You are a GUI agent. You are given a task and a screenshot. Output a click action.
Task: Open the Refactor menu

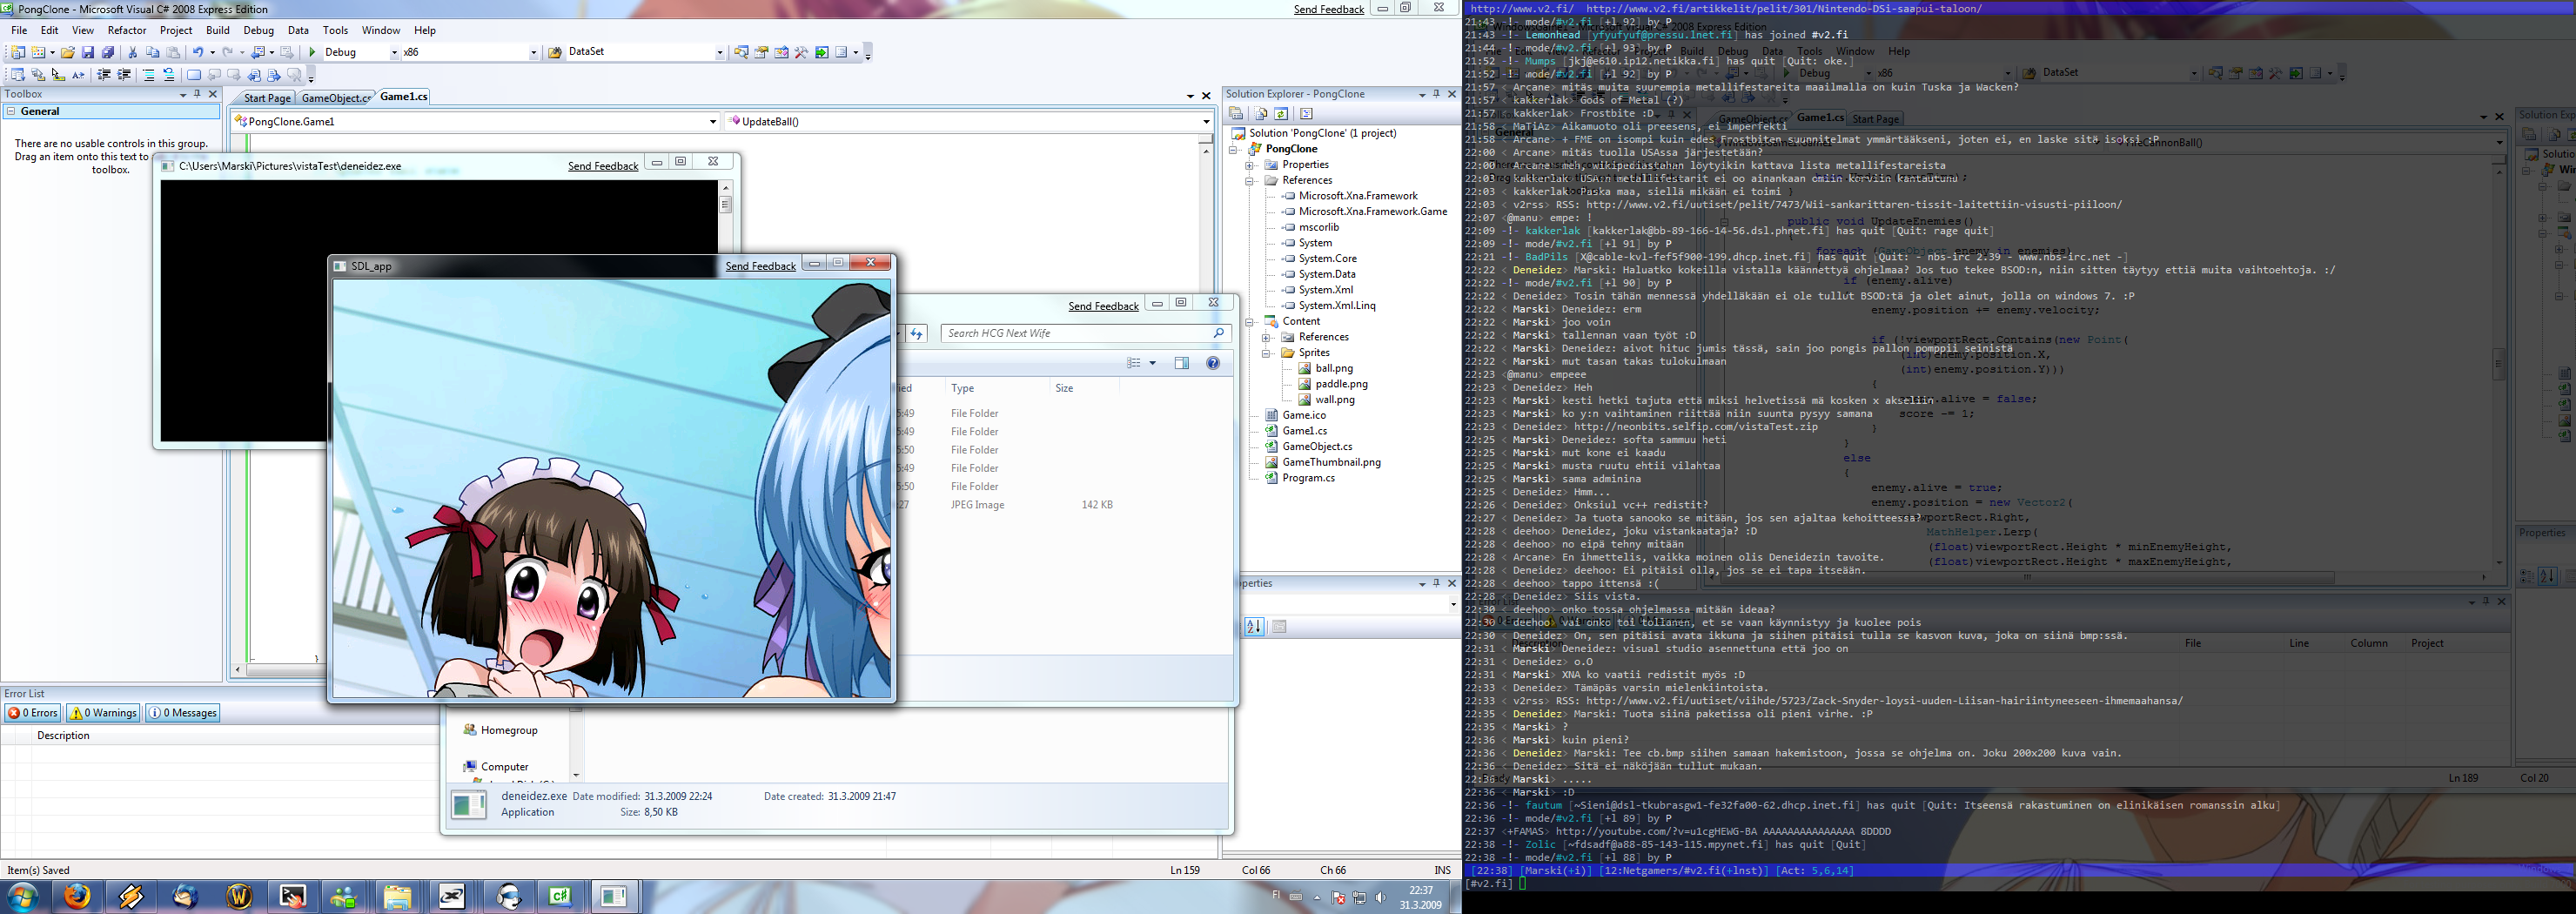coord(126,30)
